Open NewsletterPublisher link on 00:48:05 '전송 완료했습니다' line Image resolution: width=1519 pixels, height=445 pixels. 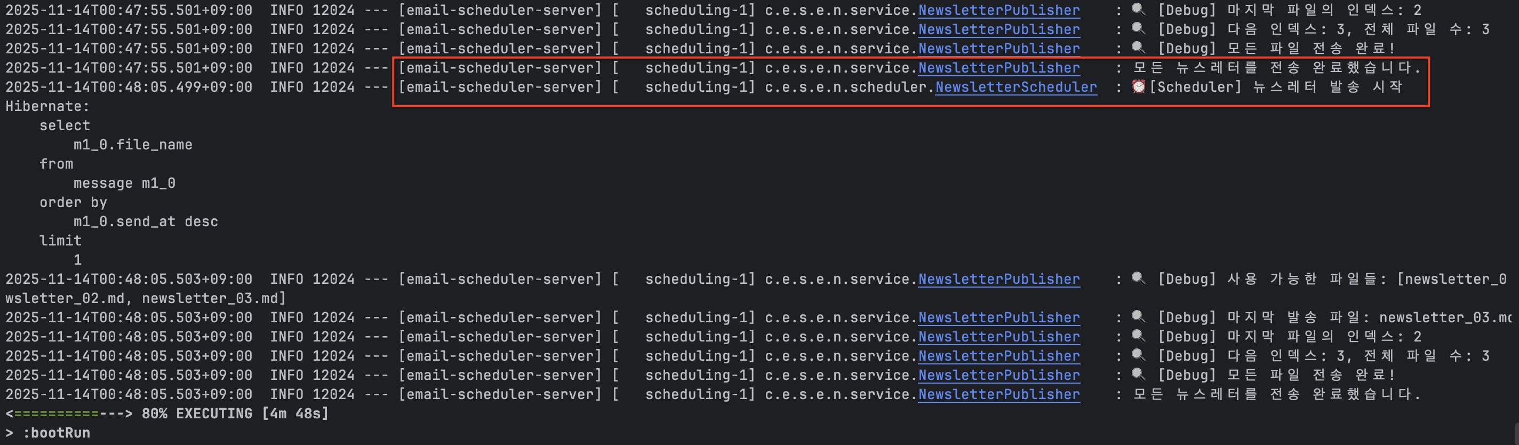click(998, 394)
